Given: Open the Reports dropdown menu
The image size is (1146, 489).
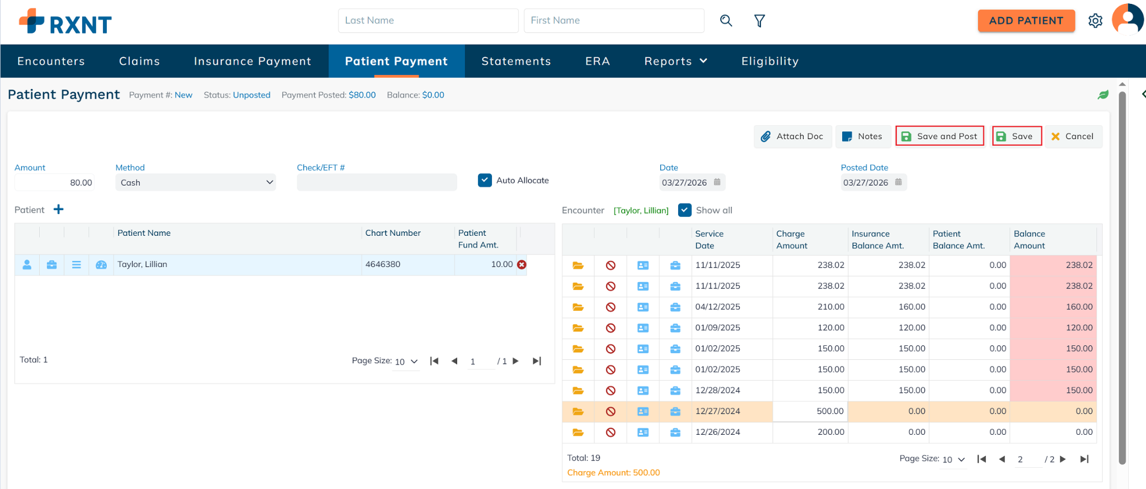Looking at the screenshot, I should 675,61.
